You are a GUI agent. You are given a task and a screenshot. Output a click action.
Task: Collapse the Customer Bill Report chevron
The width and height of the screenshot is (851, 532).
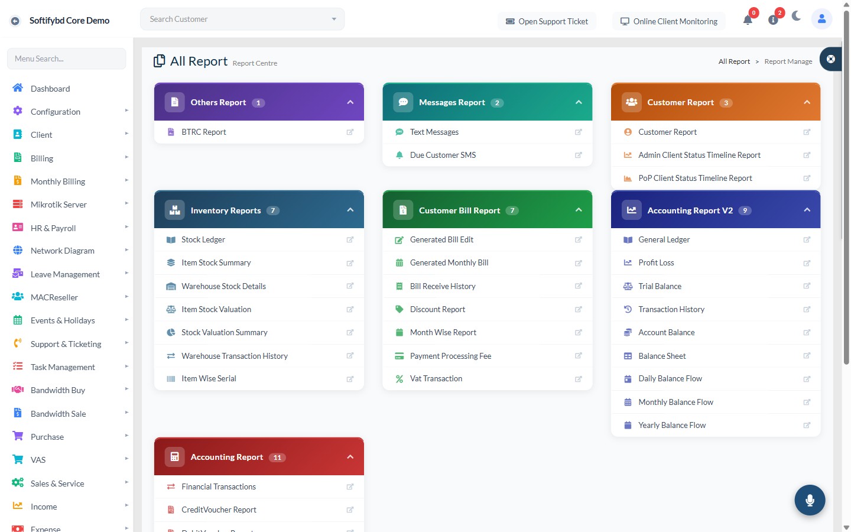579,210
